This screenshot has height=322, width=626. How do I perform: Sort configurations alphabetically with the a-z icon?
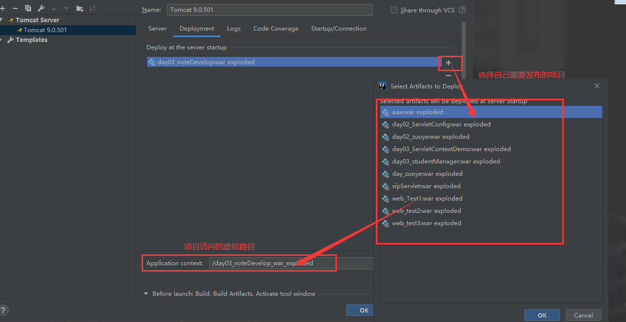(92, 8)
